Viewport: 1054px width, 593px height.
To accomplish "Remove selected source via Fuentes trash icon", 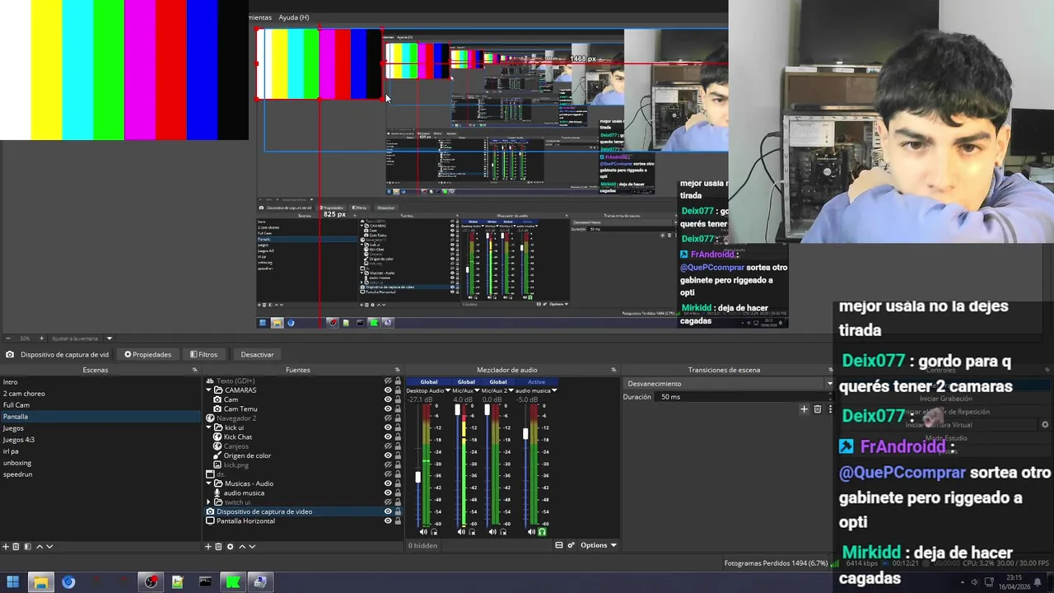I will coord(219,547).
